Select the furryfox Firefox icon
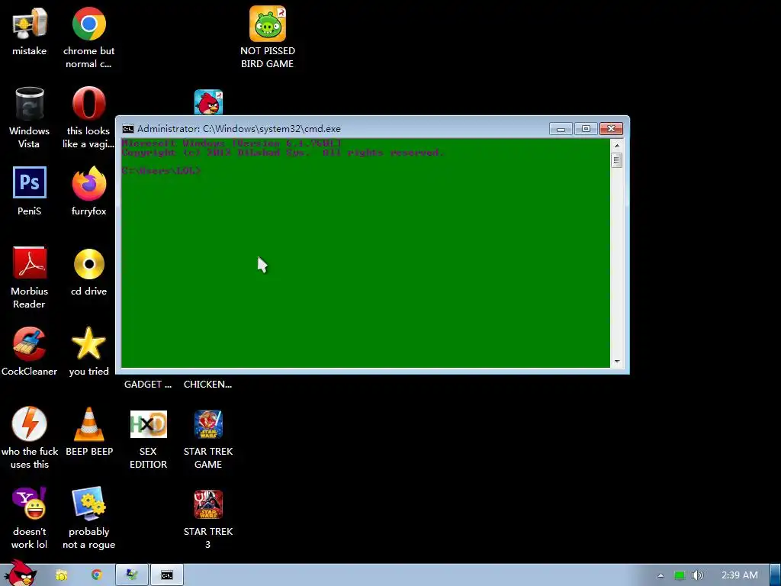Image resolution: width=781 pixels, height=586 pixels. pyautogui.click(x=88, y=183)
